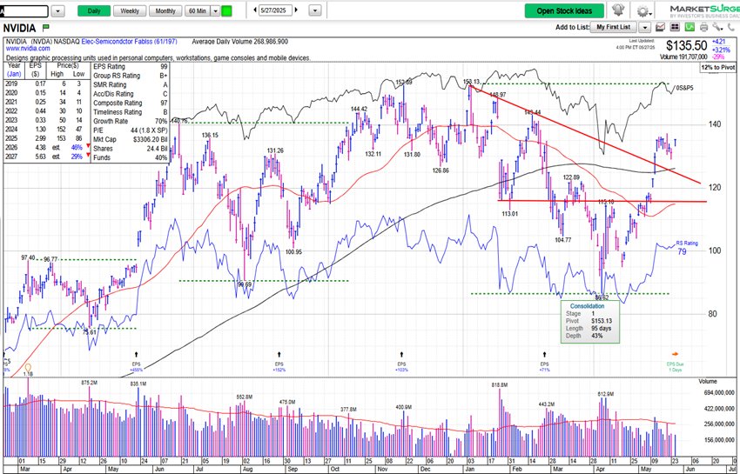Click the red down triangle beside 2027 estimate
The width and height of the screenshot is (740, 474).
pyautogui.click(x=88, y=155)
